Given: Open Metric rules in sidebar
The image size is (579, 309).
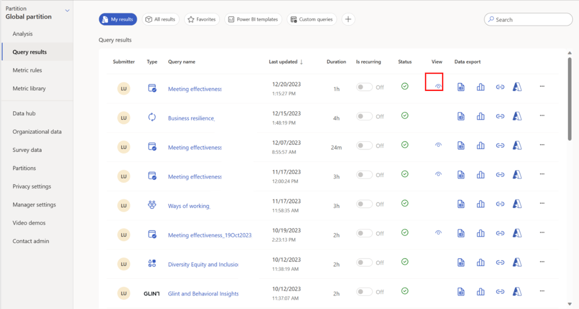Looking at the screenshot, I should tap(27, 70).
